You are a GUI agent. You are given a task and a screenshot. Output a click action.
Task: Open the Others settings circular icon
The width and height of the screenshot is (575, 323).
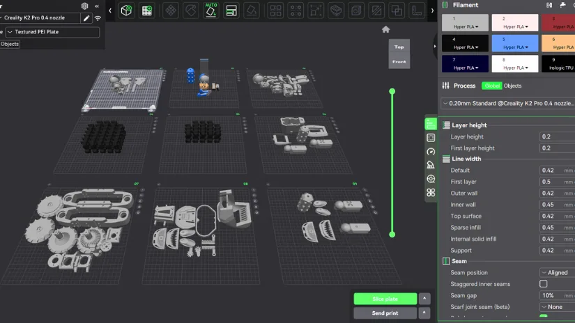tap(431, 179)
